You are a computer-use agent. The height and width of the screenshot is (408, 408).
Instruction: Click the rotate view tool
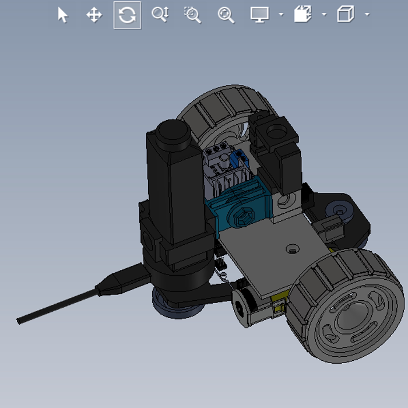(x=127, y=15)
